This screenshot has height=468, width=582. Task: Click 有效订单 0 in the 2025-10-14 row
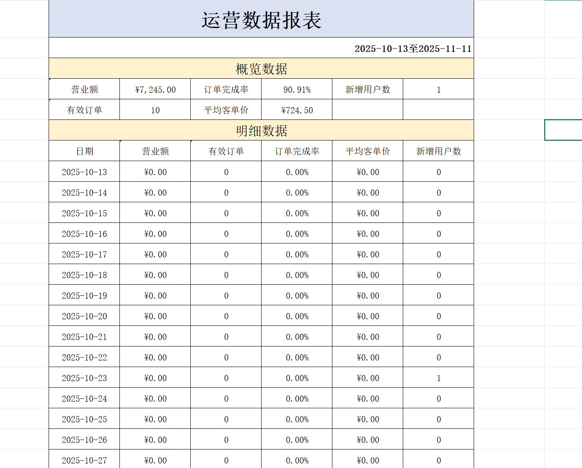(226, 192)
